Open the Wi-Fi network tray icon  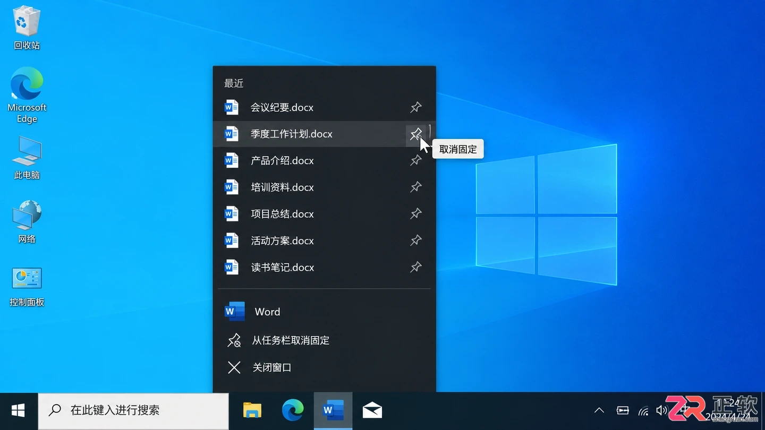tap(643, 410)
